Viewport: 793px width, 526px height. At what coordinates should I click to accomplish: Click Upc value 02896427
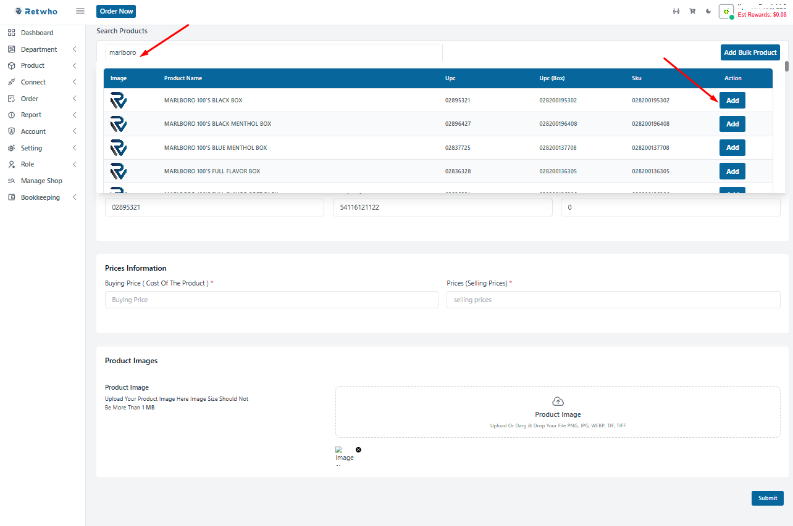tap(458, 124)
